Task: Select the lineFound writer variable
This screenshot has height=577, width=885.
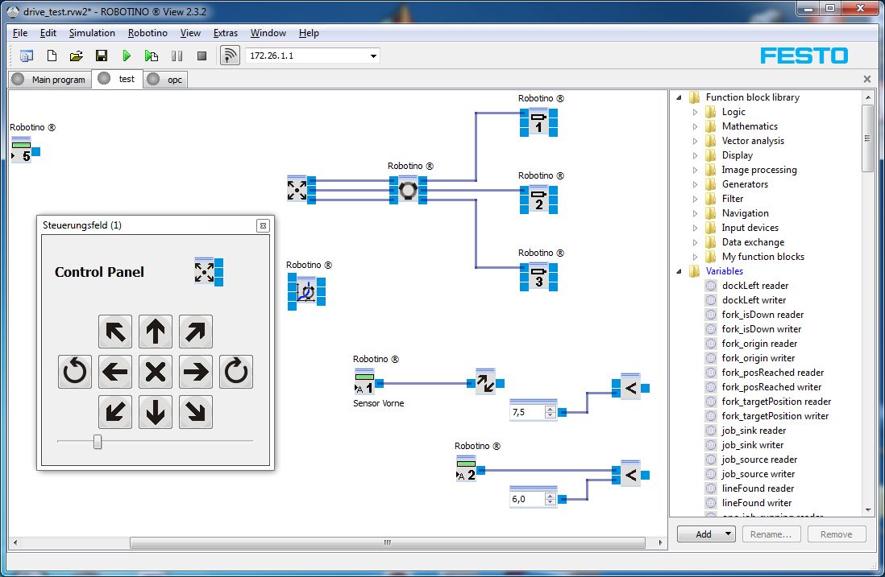Action: click(x=756, y=503)
